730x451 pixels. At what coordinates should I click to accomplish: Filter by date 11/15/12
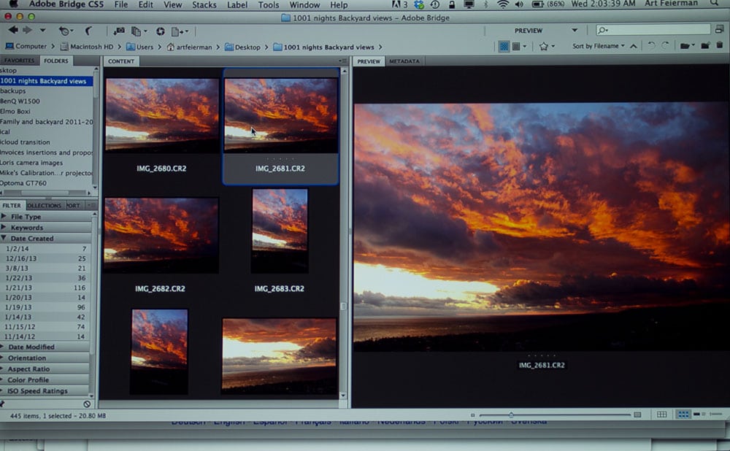pyautogui.click(x=45, y=327)
